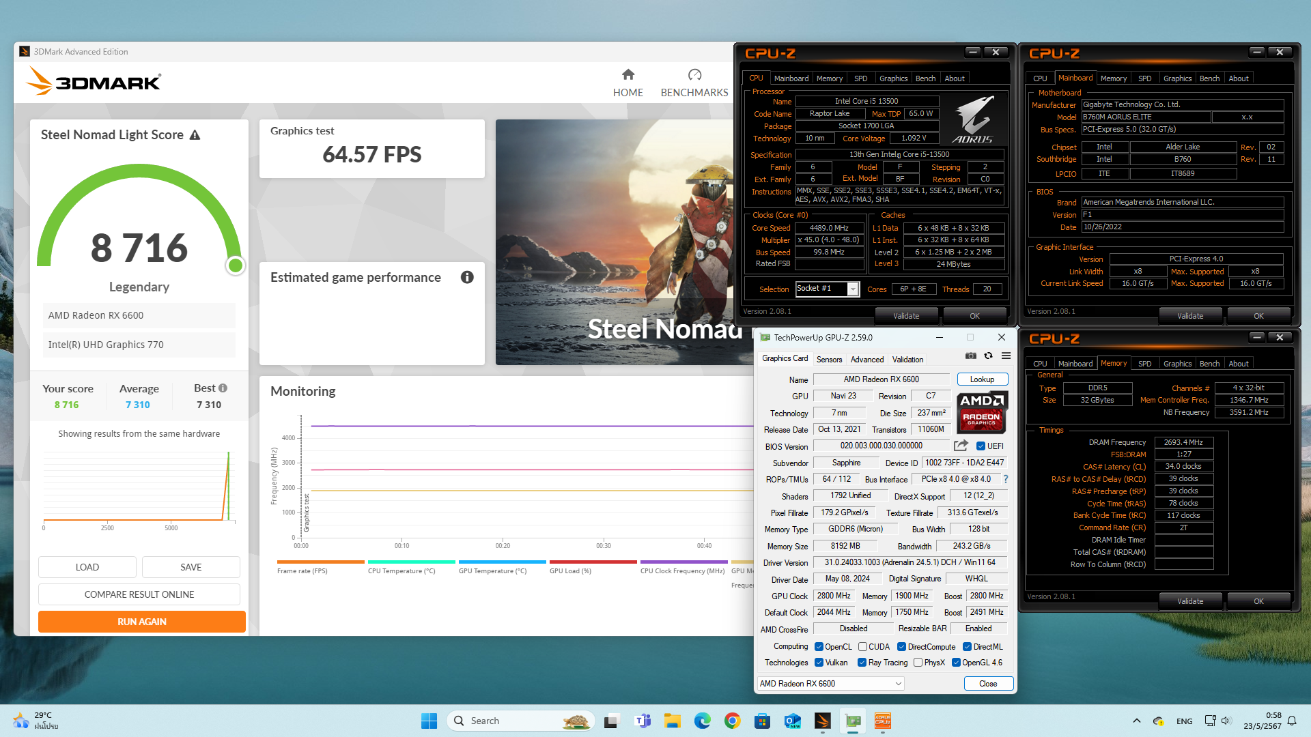Click COMPARE RESULT ONLINE
The height and width of the screenshot is (737, 1311).
click(x=139, y=594)
